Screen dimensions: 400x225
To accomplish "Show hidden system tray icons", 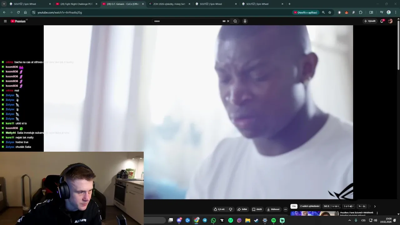I will 350,220.
